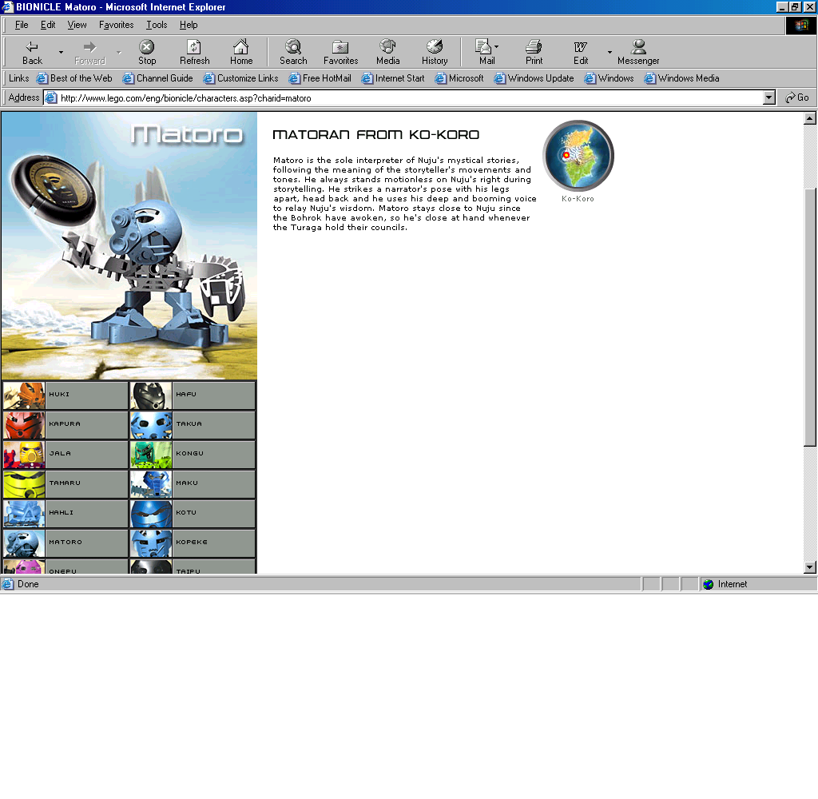Screen dimensions: 818x799
Task: Select the Matoro character portrait
Action: [24, 543]
